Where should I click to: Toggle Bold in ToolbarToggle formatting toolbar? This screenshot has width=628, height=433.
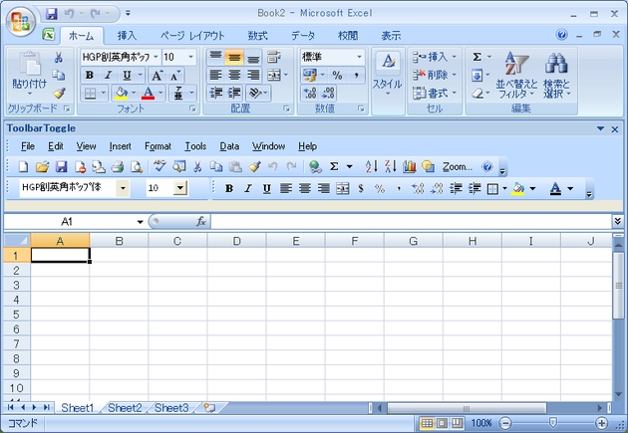(x=229, y=188)
